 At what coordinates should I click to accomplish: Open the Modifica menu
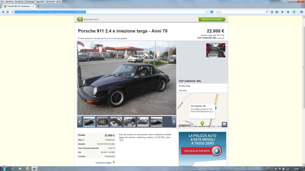9,1
